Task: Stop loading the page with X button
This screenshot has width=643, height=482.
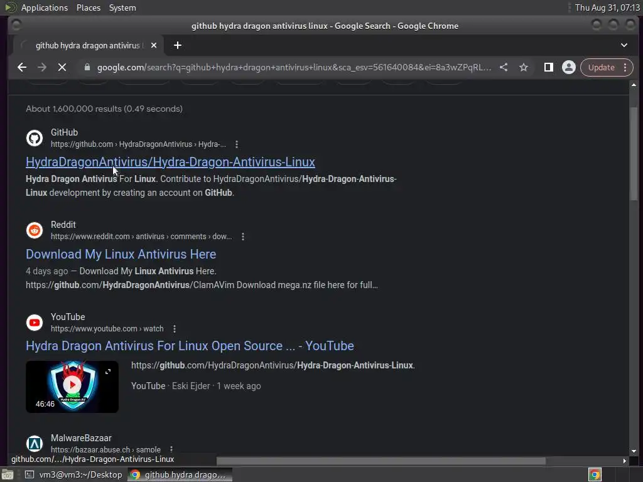Action: pyautogui.click(x=62, y=67)
